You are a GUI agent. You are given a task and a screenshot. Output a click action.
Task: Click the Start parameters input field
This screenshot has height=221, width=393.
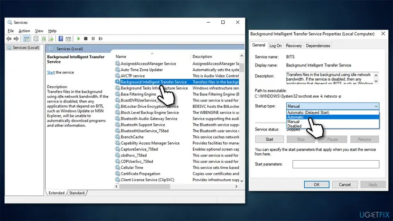pyautogui.click(x=336, y=165)
